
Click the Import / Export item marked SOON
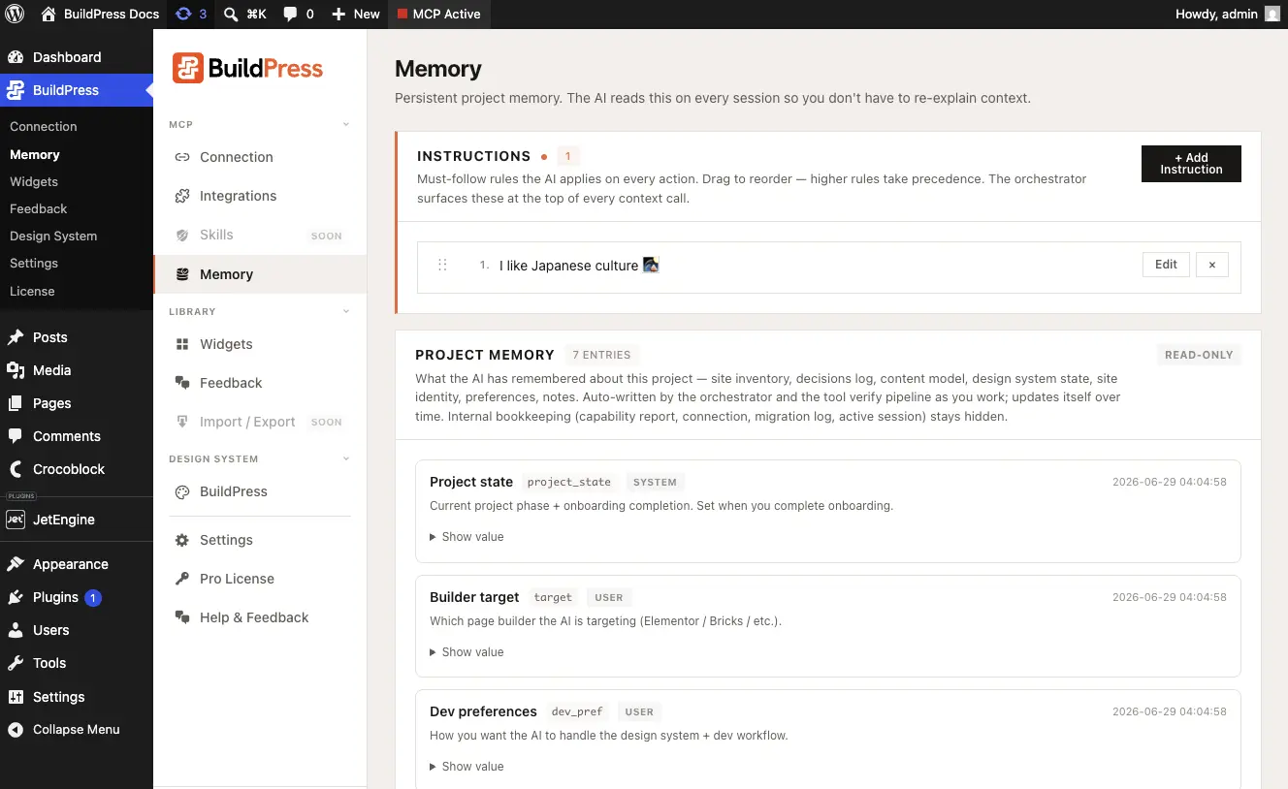[x=259, y=423]
